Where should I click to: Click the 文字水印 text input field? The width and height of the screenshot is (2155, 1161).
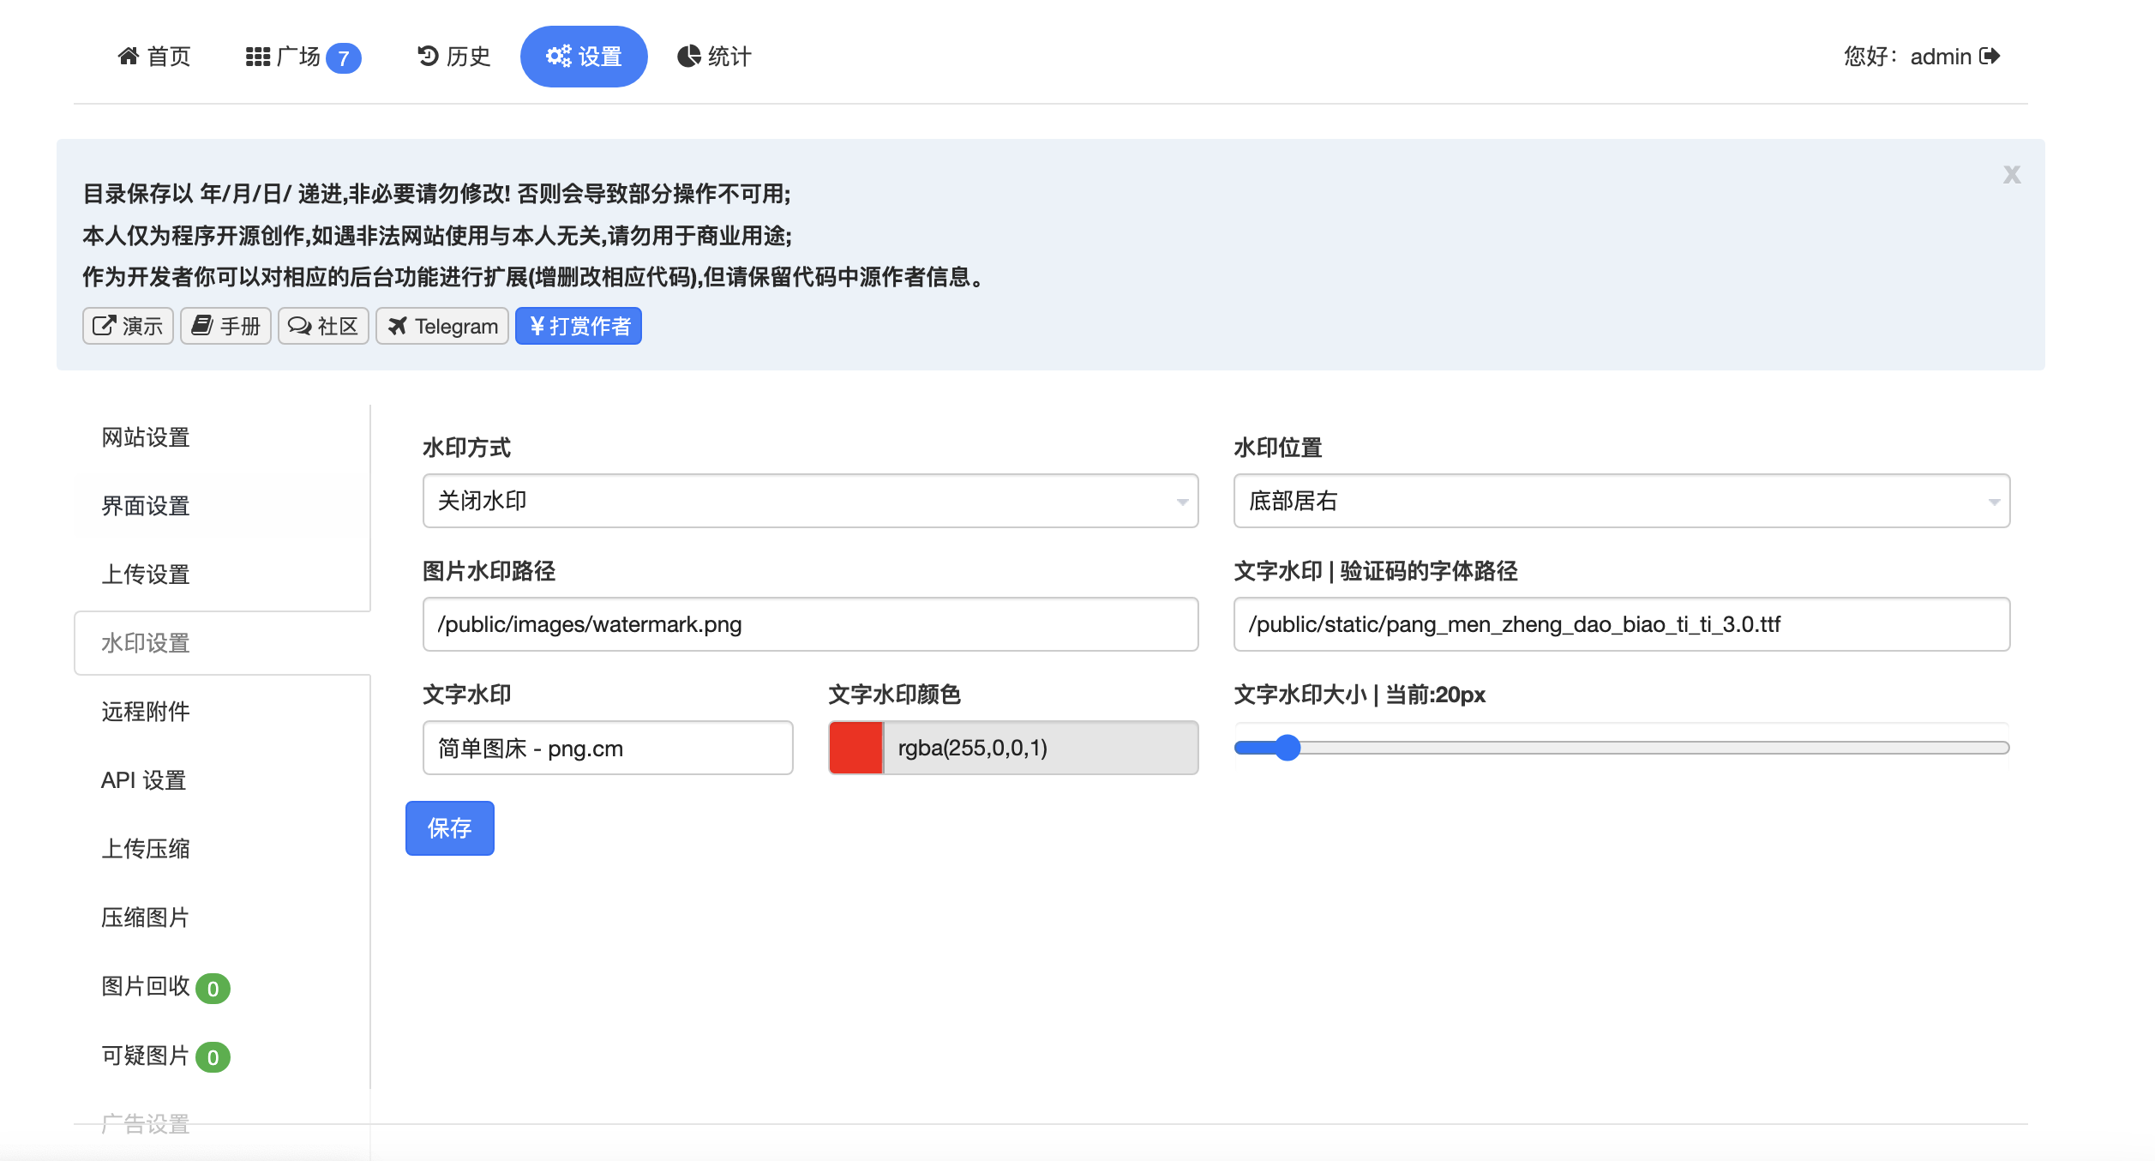608,748
